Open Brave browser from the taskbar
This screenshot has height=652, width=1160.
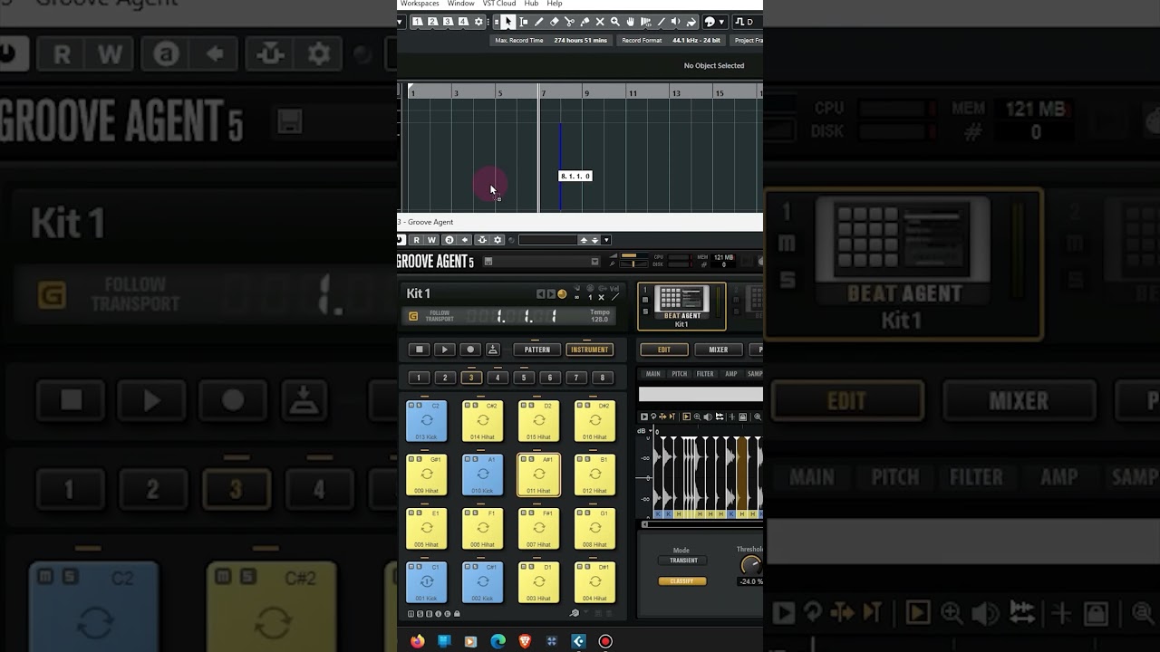click(x=525, y=641)
